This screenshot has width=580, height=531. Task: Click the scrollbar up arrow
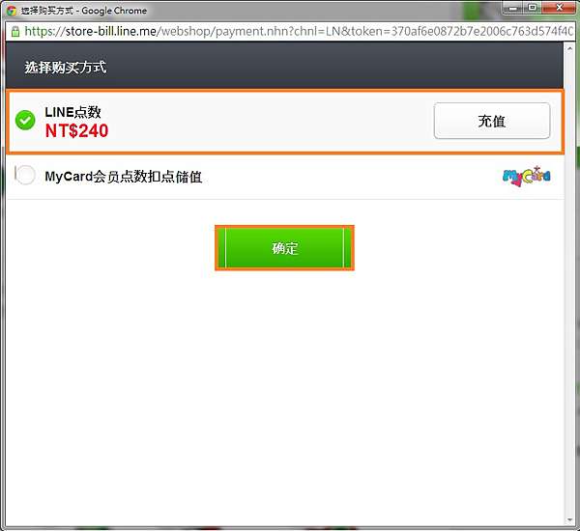coord(569,47)
